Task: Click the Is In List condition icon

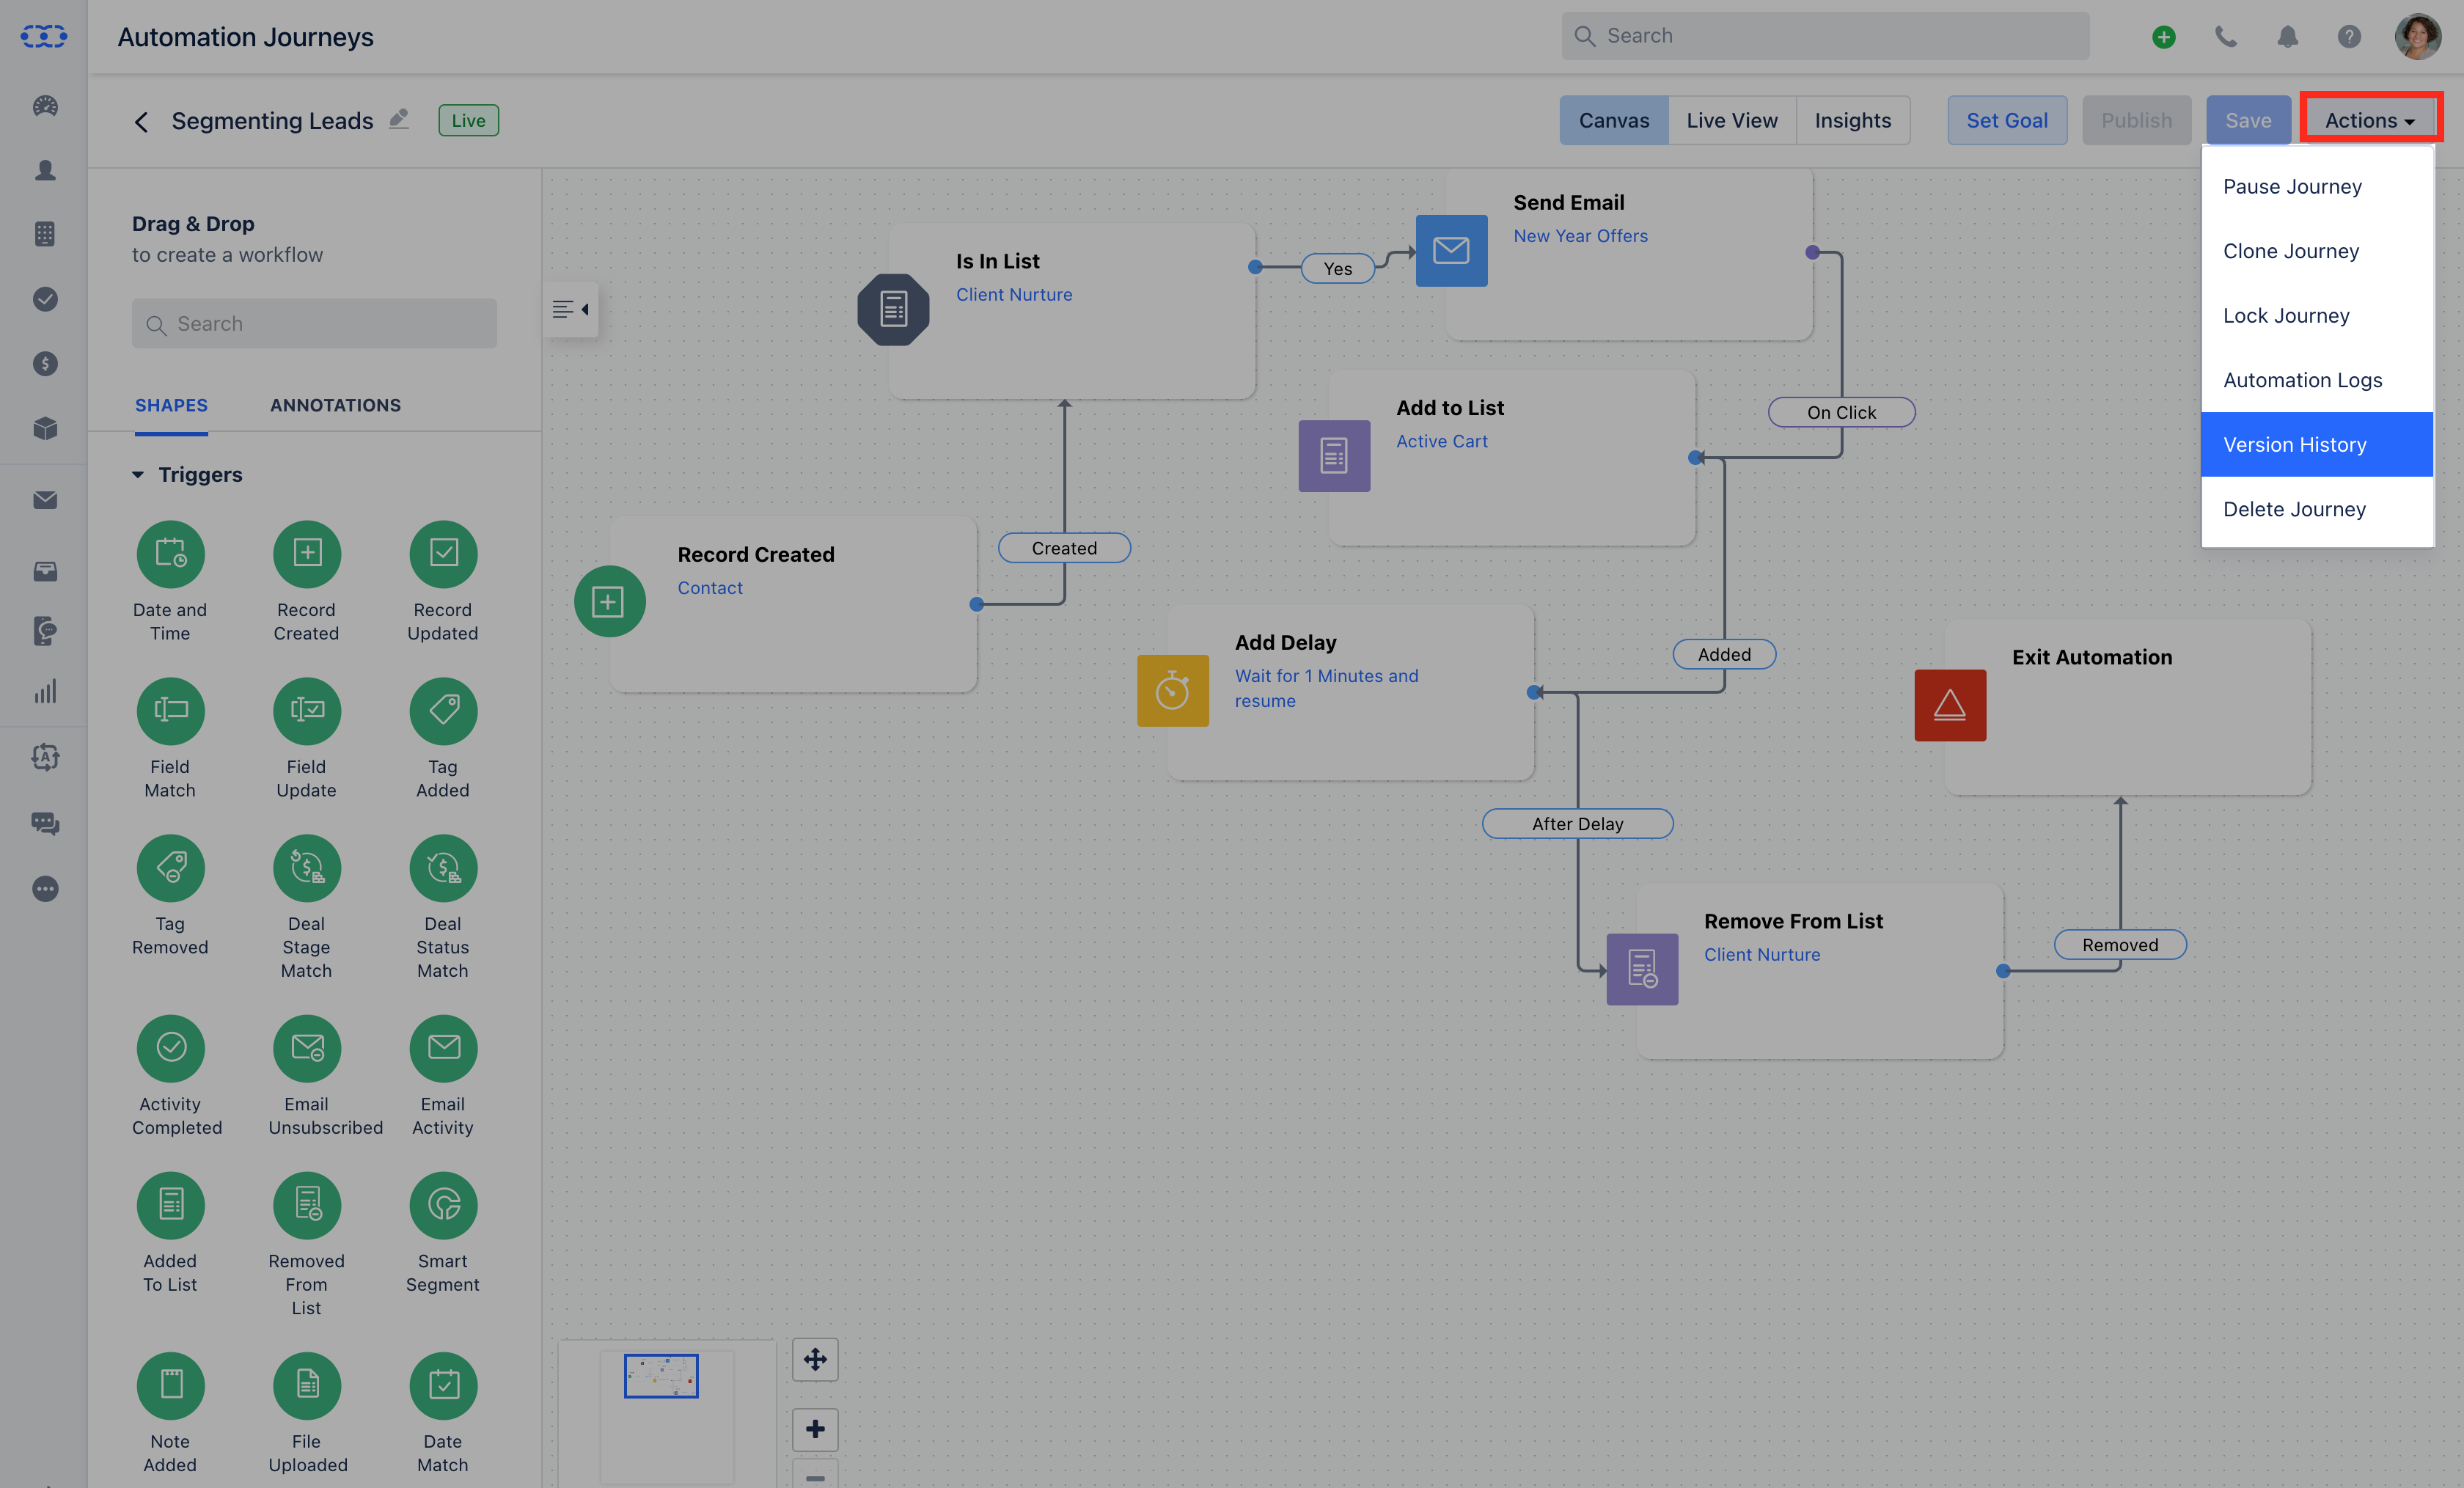Action: 893,309
